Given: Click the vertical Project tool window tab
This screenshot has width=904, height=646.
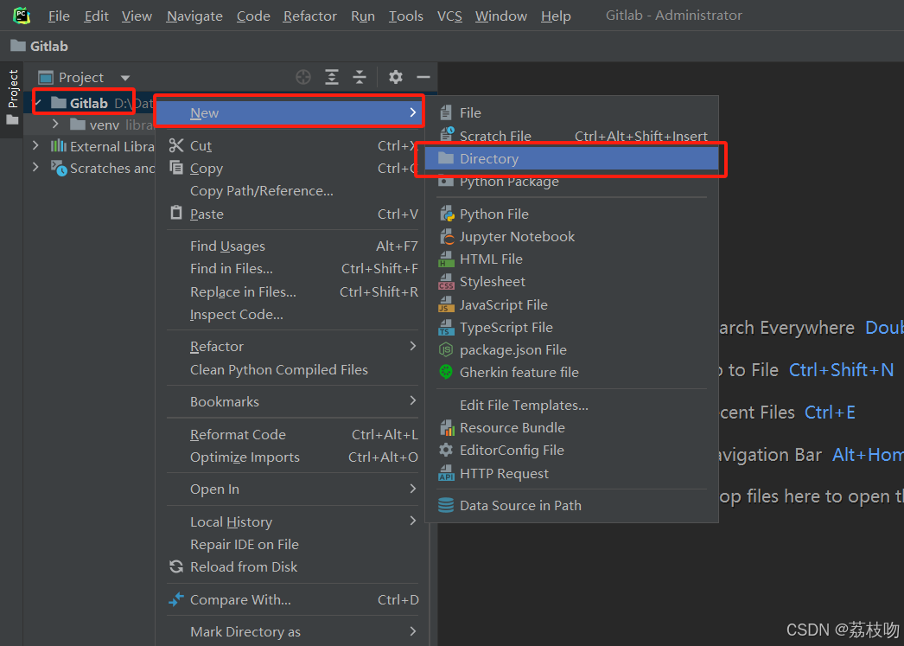Looking at the screenshot, I should click(13, 98).
